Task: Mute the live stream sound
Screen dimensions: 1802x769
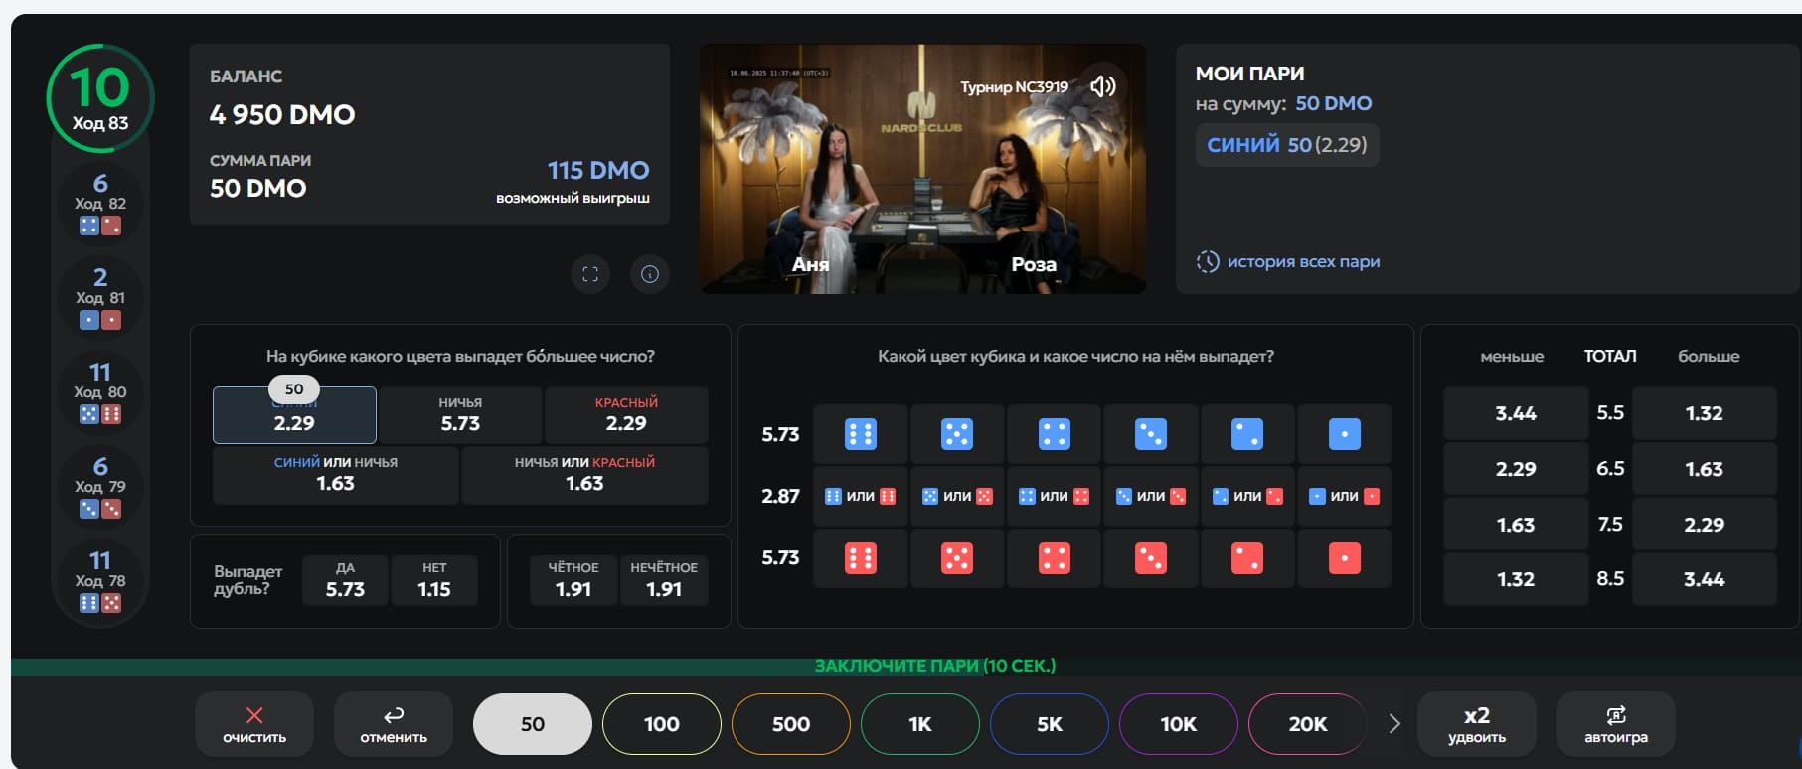Action: (x=1102, y=86)
